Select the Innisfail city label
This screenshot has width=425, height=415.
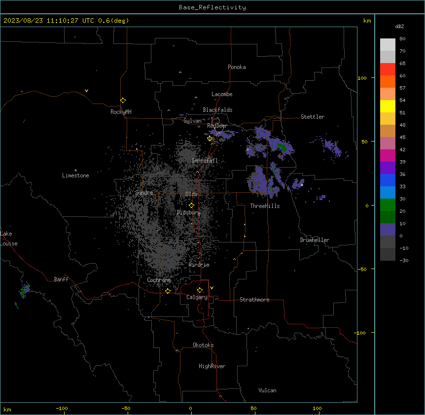205,161
